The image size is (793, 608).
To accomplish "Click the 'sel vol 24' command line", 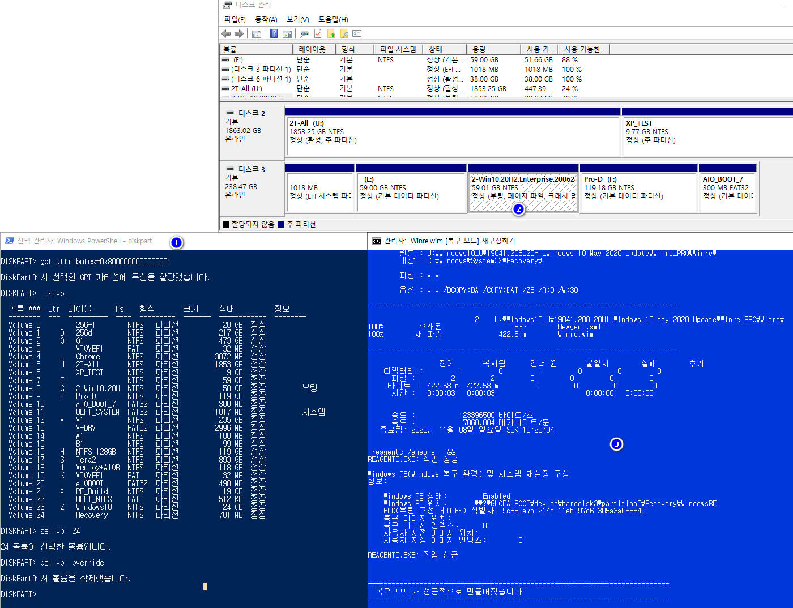I will 40,531.
